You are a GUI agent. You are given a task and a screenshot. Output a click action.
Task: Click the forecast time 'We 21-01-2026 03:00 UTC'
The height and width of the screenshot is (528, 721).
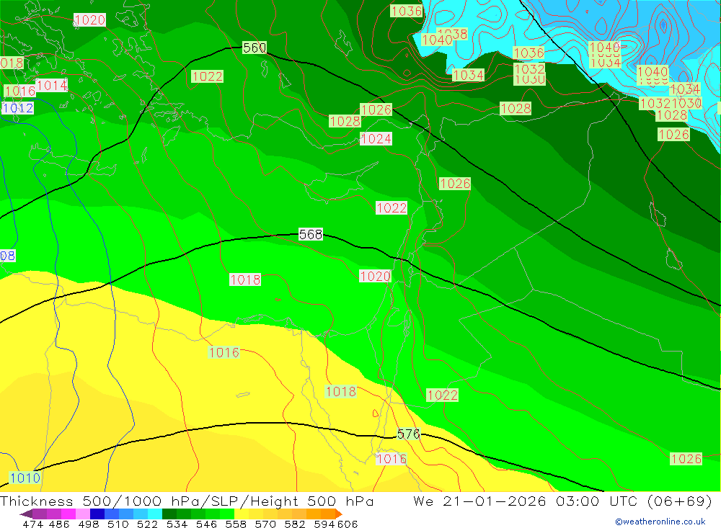[528, 501]
